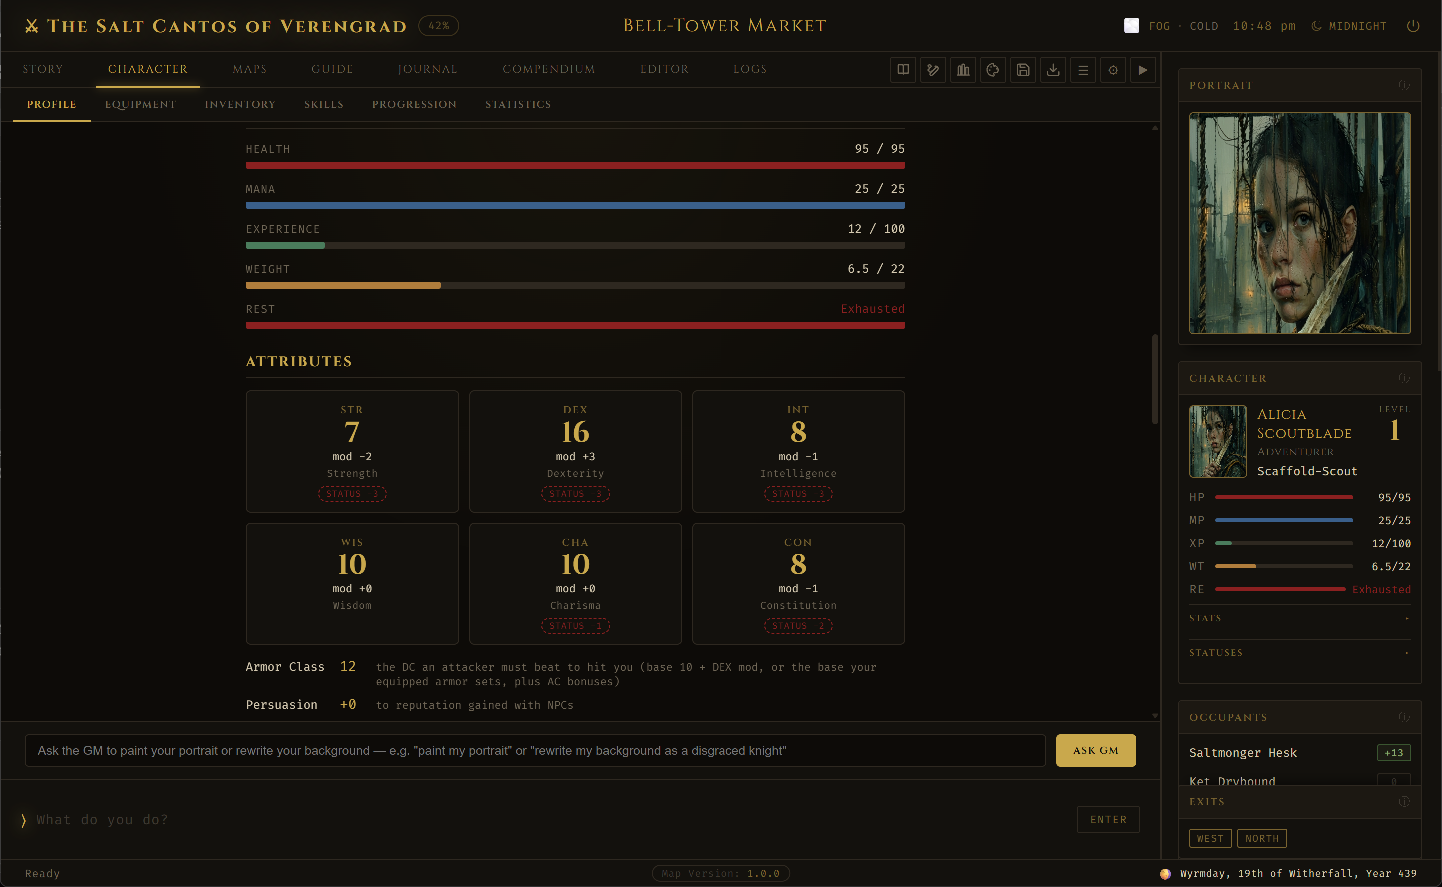Click the Character panel info icon
Viewport: 1442px width, 887px height.
1404,378
